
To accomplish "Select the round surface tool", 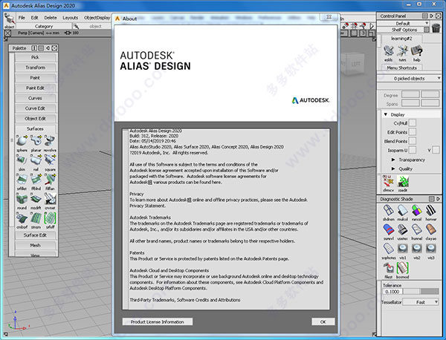I will pos(22,198).
